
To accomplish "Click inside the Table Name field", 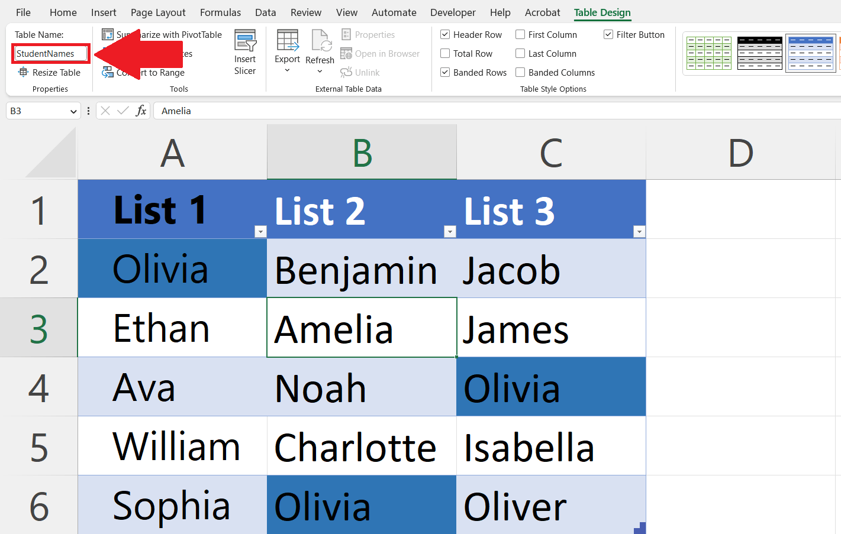I will pos(50,53).
